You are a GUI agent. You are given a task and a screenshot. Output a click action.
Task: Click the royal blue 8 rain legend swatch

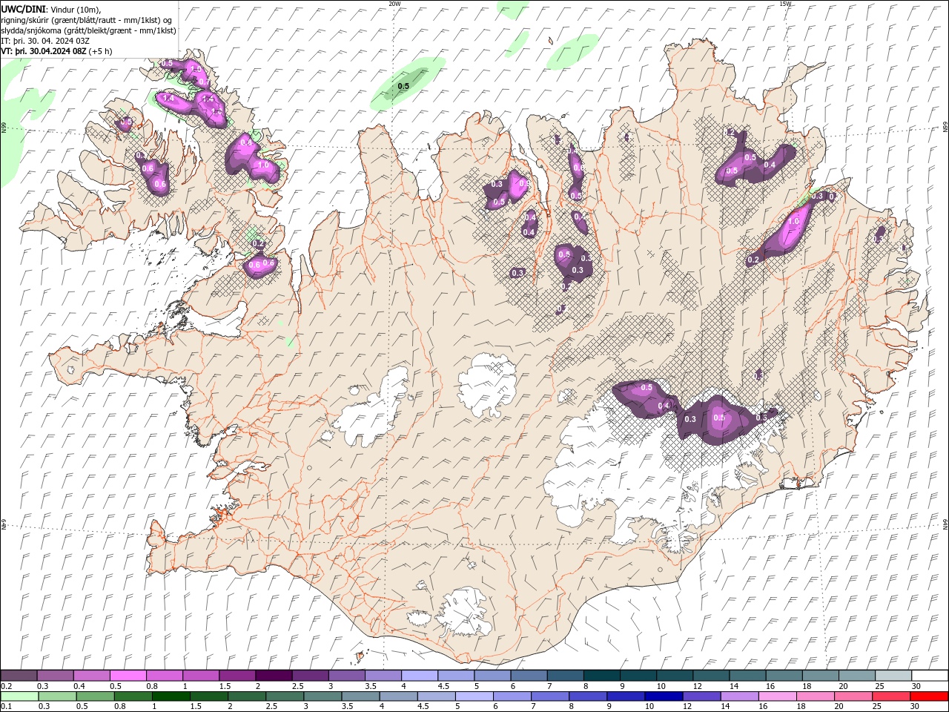(587, 696)
